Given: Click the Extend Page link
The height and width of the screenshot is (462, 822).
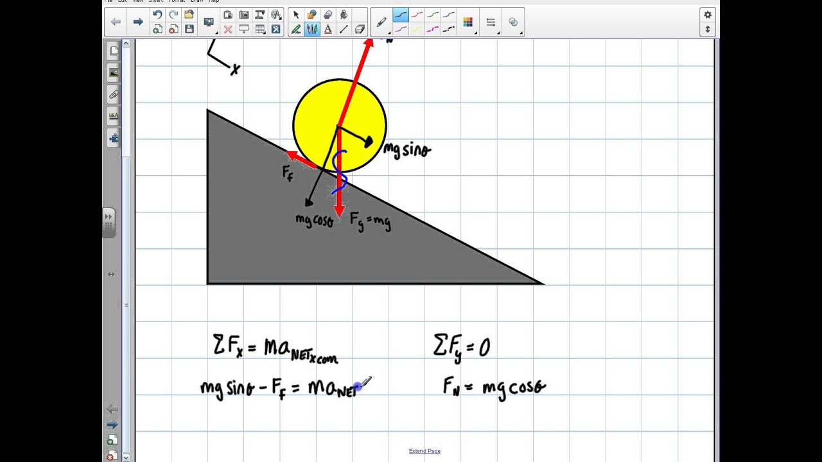Looking at the screenshot, I should tap(424, 451).
